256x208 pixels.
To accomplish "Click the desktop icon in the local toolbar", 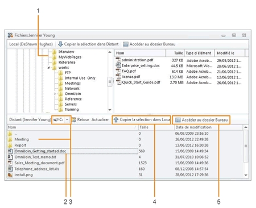I will (126, 44).
